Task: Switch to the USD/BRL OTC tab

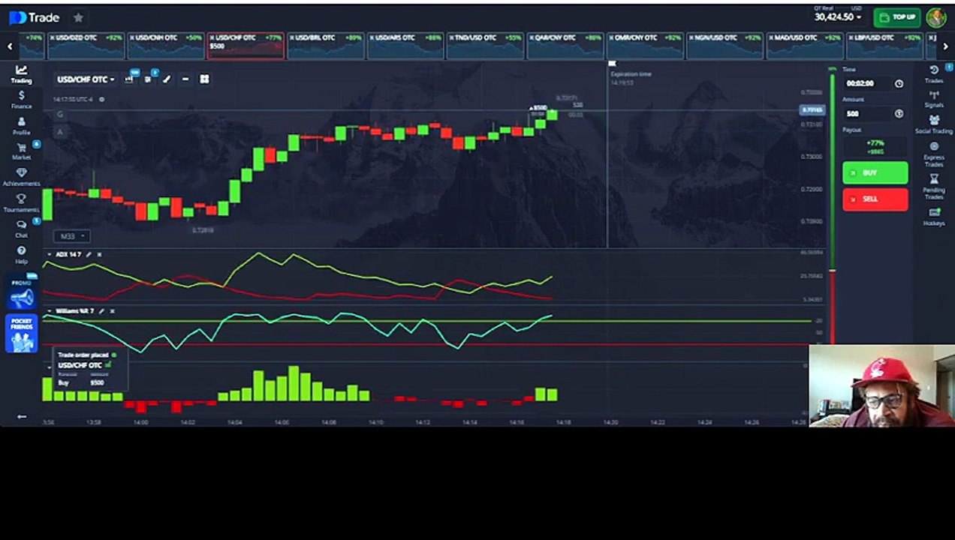Action: pos(325,45)
